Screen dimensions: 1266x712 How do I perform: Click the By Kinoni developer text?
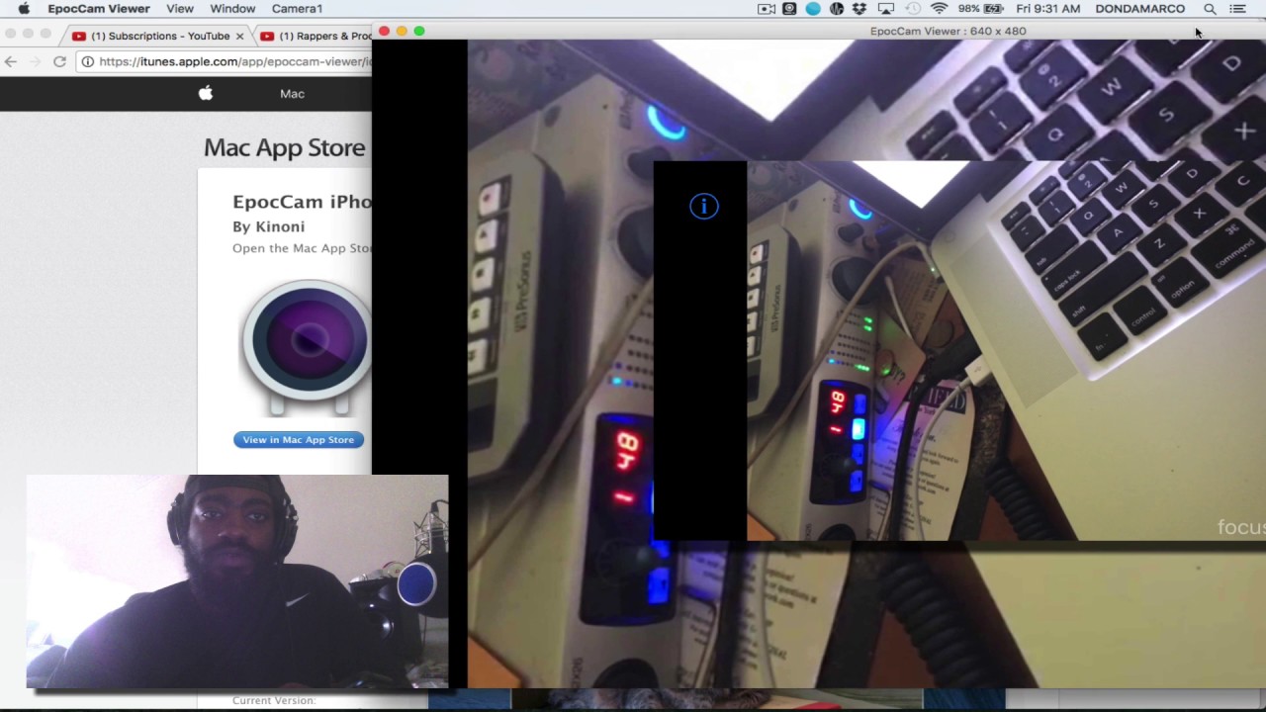point(268,226)
